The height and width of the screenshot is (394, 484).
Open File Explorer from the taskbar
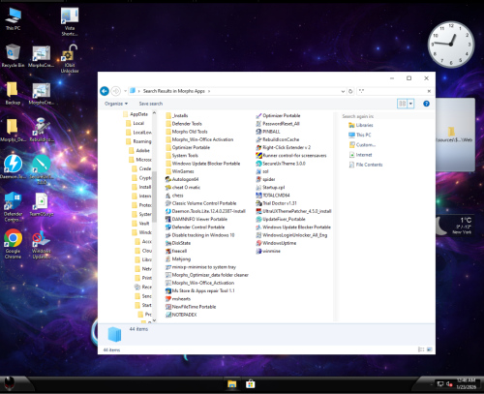coord(231,384)
